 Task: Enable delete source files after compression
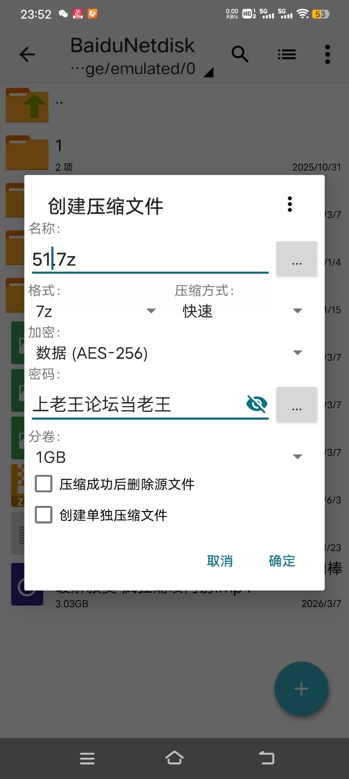pos(44,484)
